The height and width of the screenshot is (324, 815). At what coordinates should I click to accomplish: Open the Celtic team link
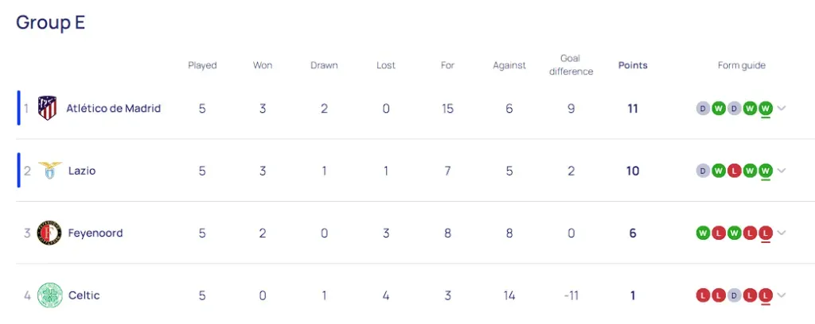[x=84, y=295]
